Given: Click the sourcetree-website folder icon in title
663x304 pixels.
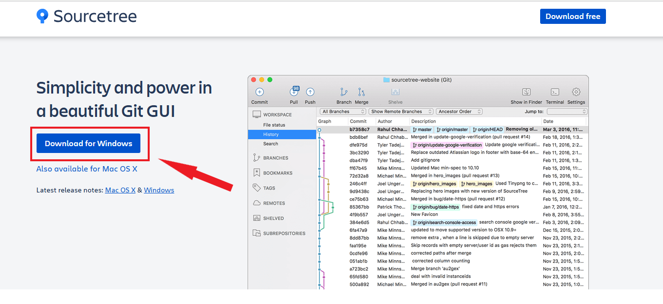Looking at the screenshot, I should click(x=386, y=80).
